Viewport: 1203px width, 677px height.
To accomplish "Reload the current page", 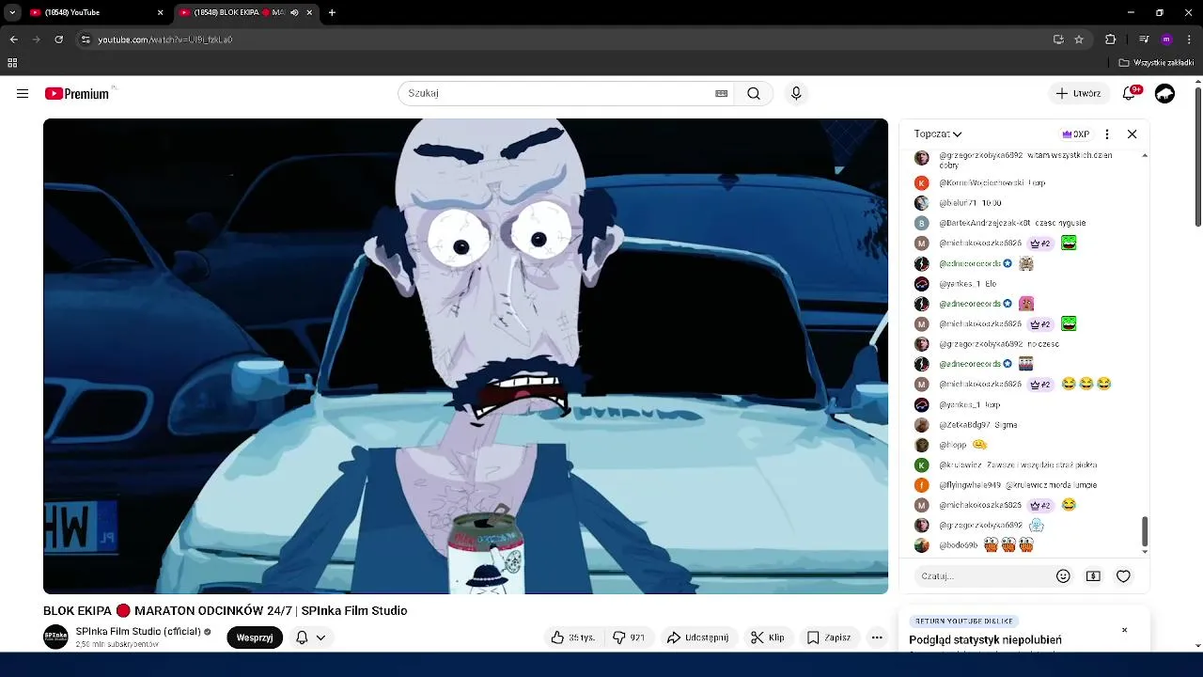I will (x=58, y=39).
